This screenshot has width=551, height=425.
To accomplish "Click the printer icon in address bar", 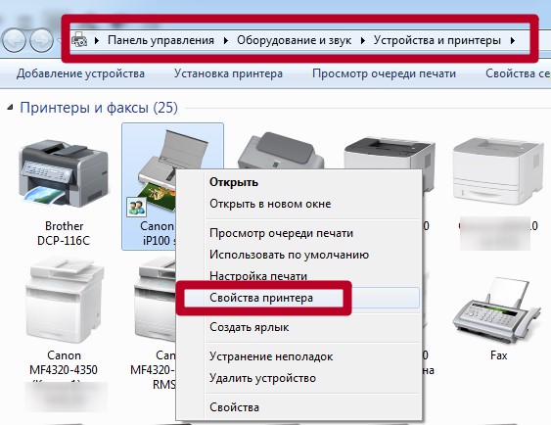I will (x=79, y=40).
